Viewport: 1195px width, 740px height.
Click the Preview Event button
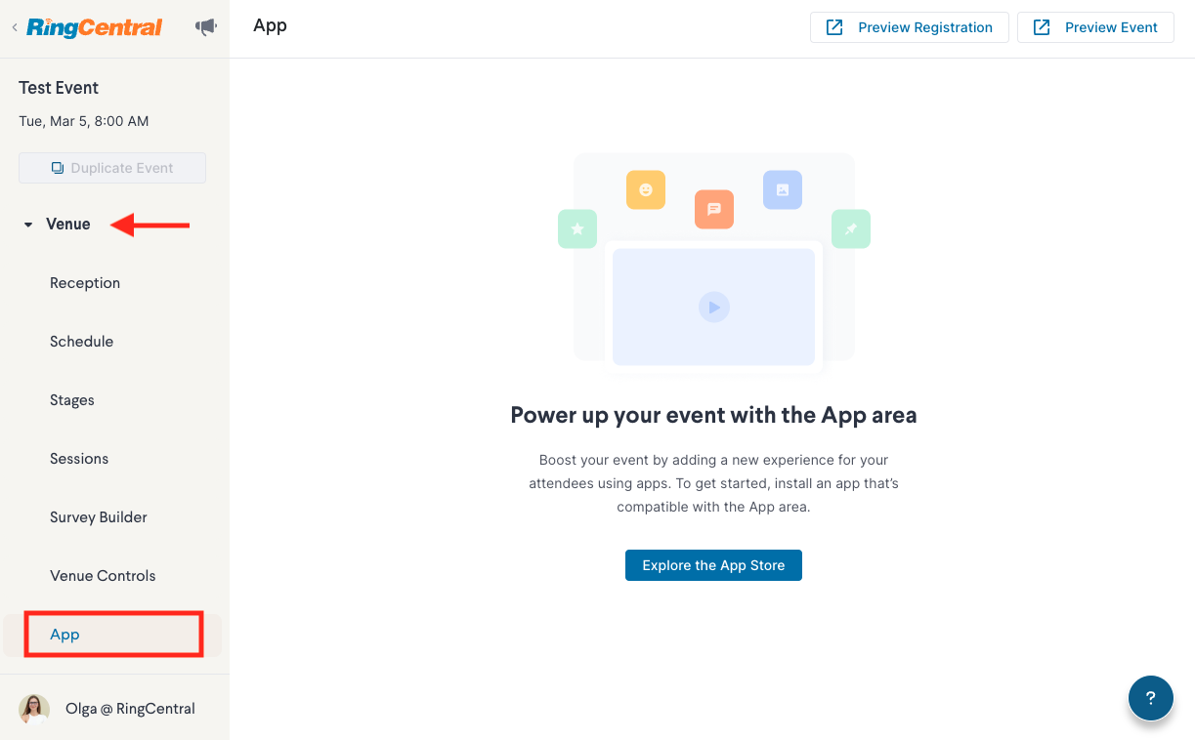coord(1095,27)
